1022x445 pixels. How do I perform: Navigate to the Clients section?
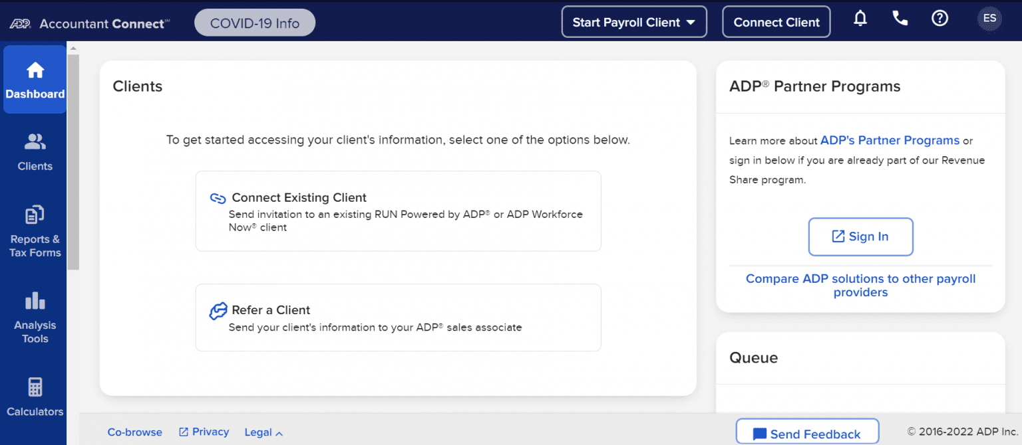pos(34,152)
